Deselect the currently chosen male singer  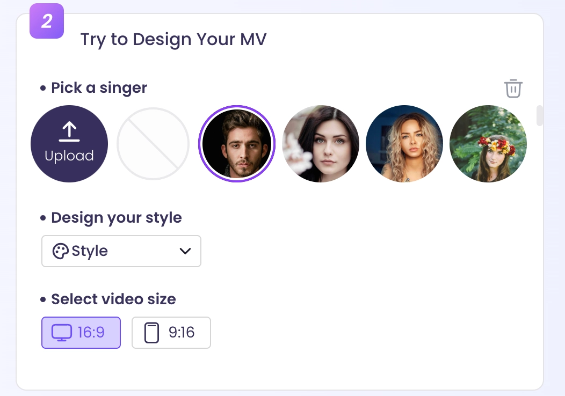[237, 144]
